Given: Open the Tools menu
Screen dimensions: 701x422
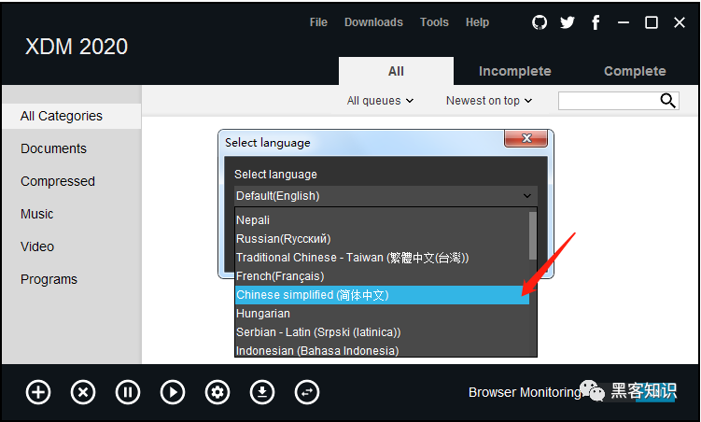Looking at the screenshot, I should [434, 22].
